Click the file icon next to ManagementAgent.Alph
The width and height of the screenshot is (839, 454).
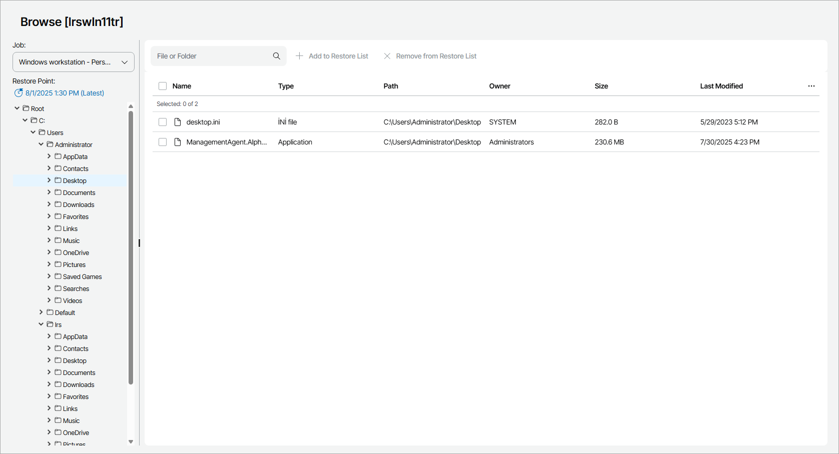[x=178, y=142]
